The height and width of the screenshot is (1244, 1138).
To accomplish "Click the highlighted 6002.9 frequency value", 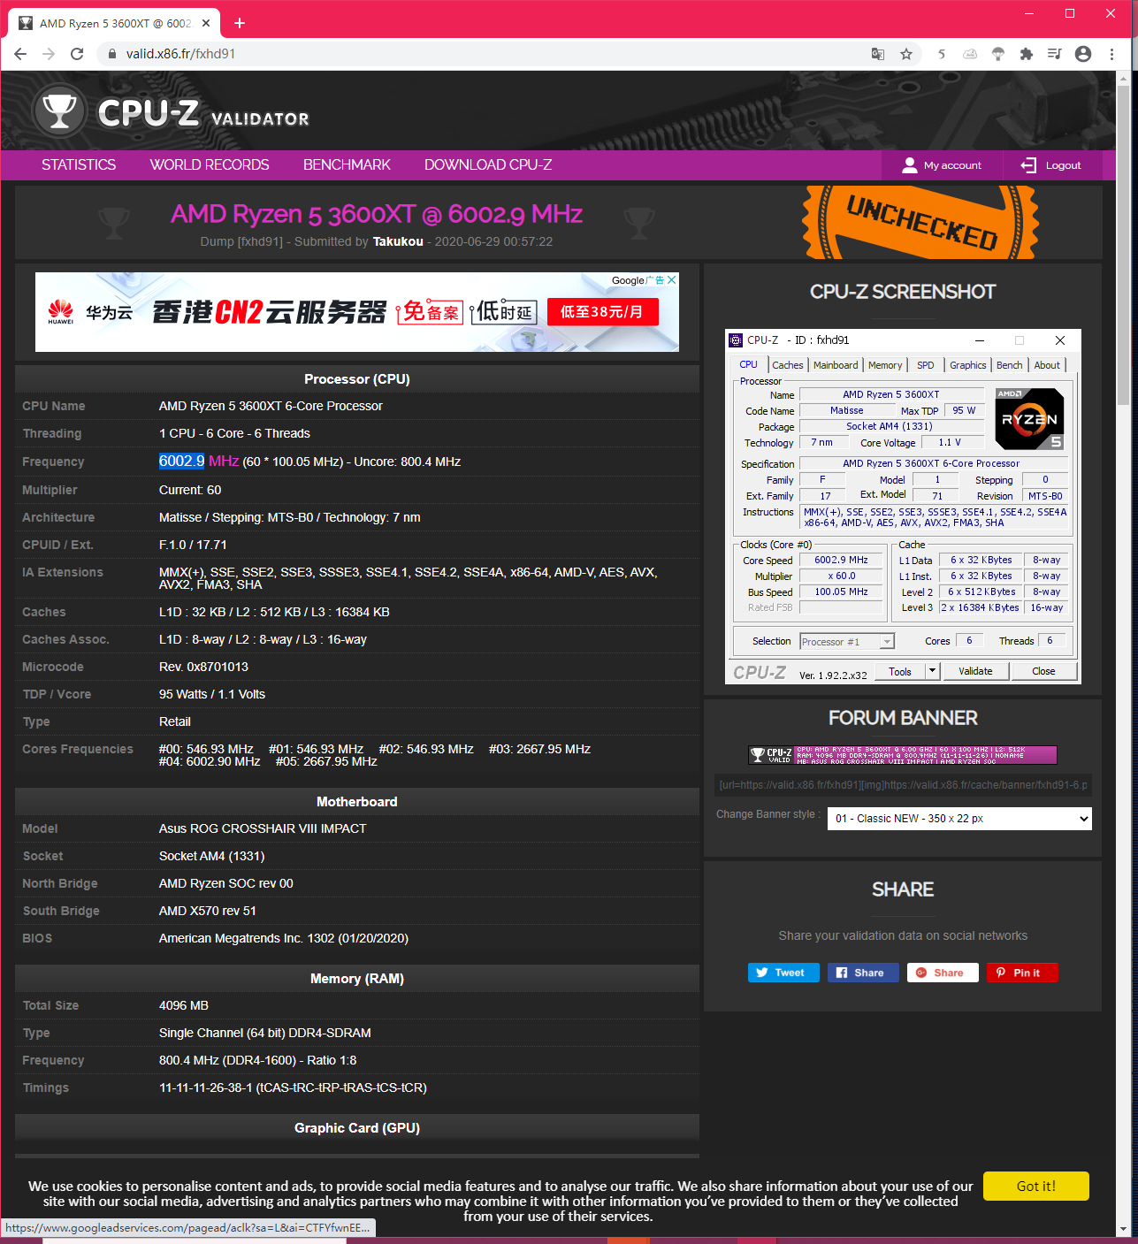I will (181, 461).
